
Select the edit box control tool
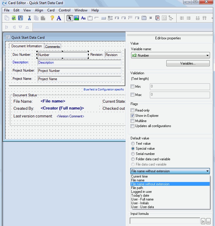point(97,18)
